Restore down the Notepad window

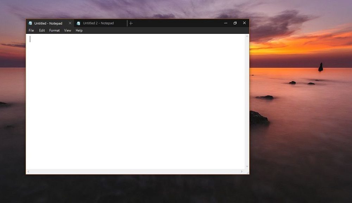tap(235, 23)
